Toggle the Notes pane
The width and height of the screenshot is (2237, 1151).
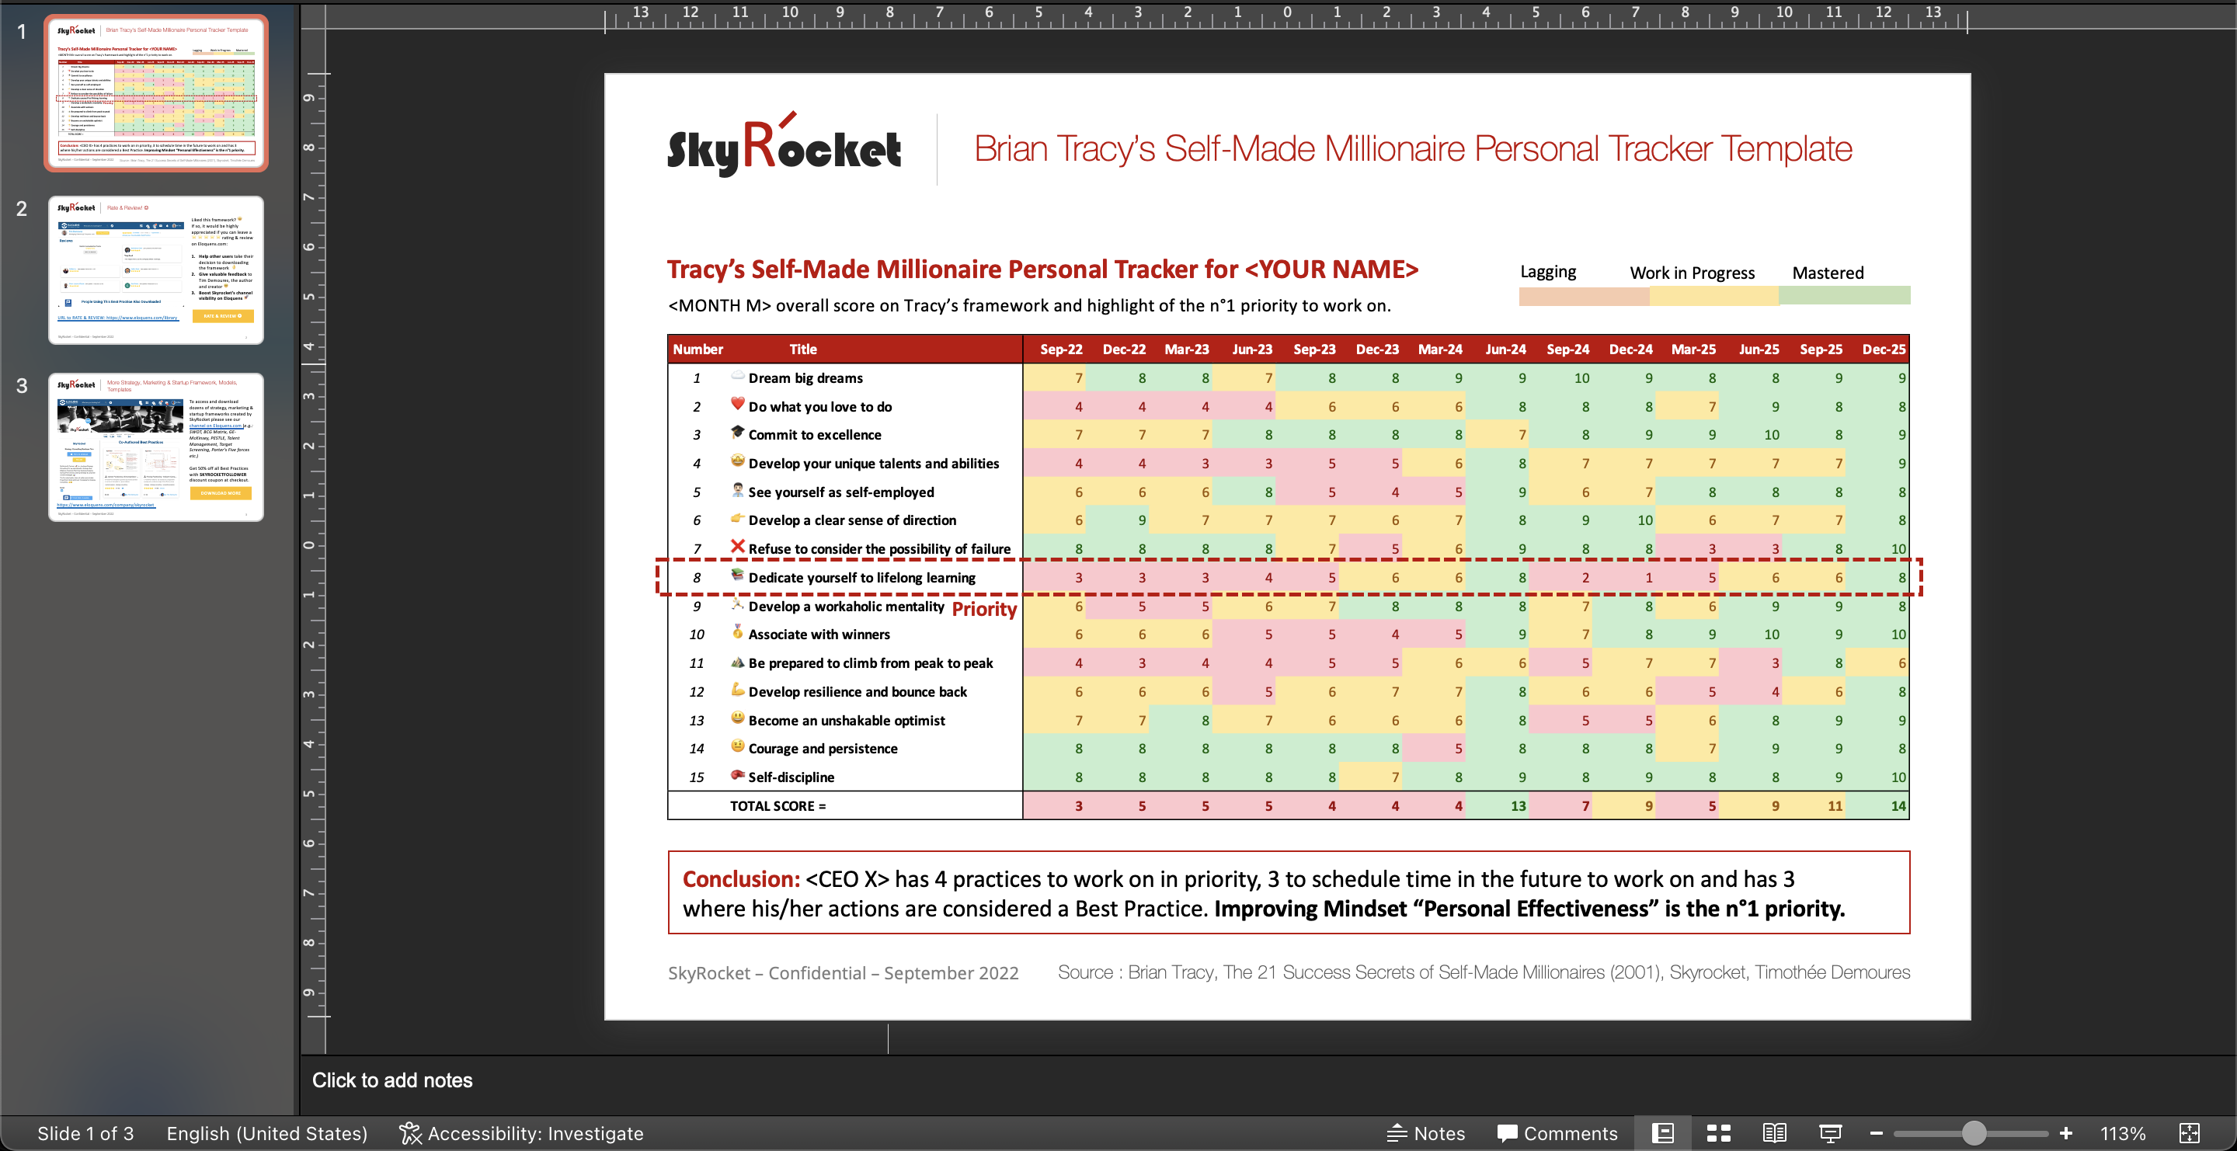click(x=1425, y=1134)
